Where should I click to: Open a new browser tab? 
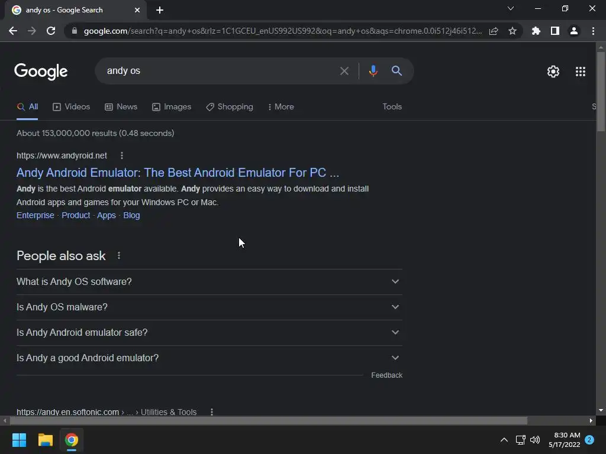click(160, 10)
